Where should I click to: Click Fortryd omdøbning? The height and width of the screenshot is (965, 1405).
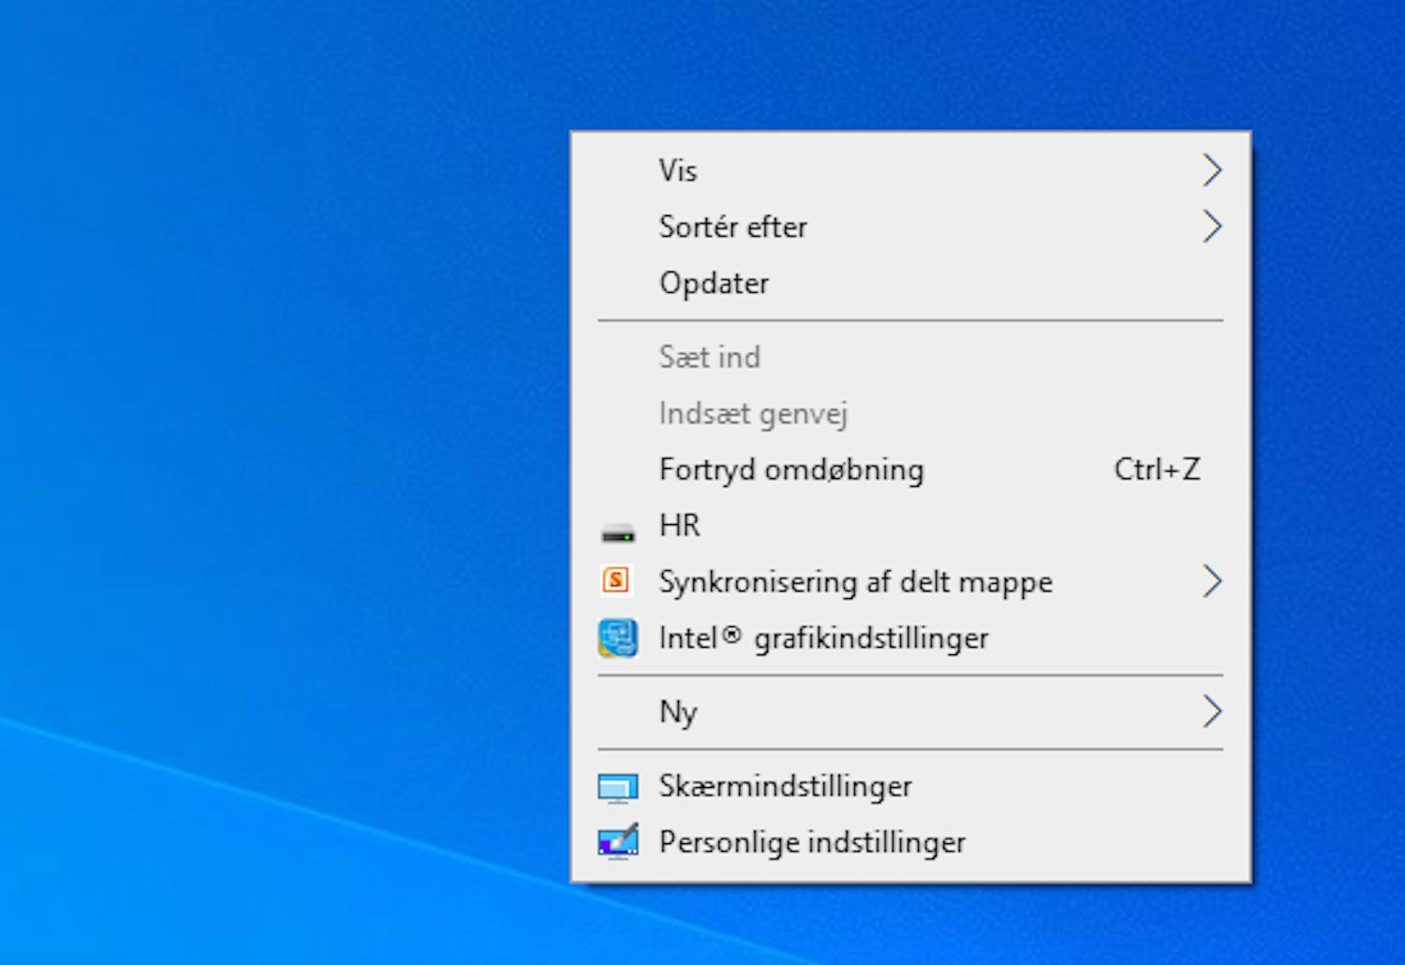click(x=791, y=469)
